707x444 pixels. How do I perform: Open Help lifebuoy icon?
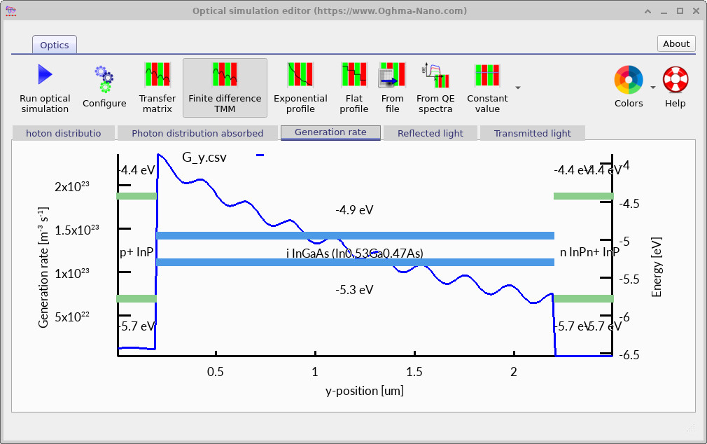click(x=675, y=87)
